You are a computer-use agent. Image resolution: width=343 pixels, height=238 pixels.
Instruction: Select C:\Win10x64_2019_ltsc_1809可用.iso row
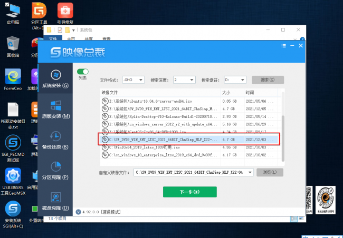coord(189,147)
